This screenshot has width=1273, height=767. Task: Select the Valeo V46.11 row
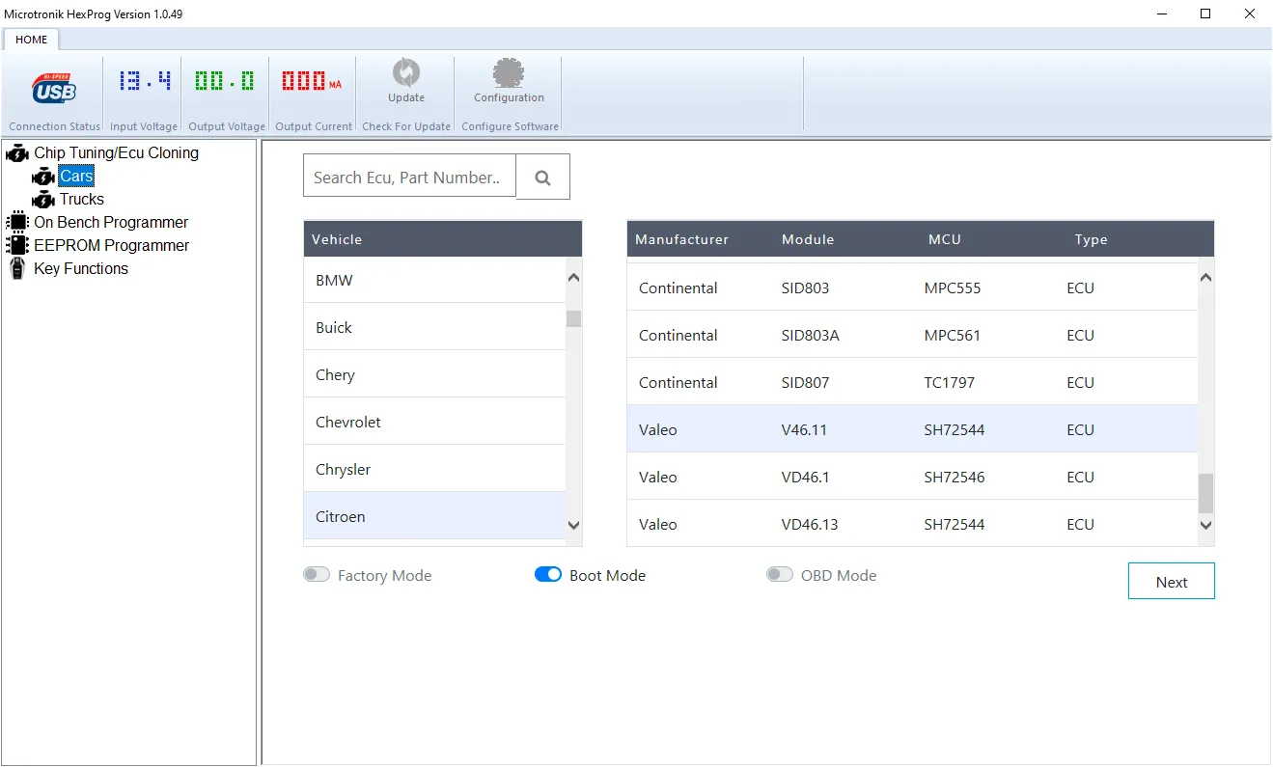point(912,429)
